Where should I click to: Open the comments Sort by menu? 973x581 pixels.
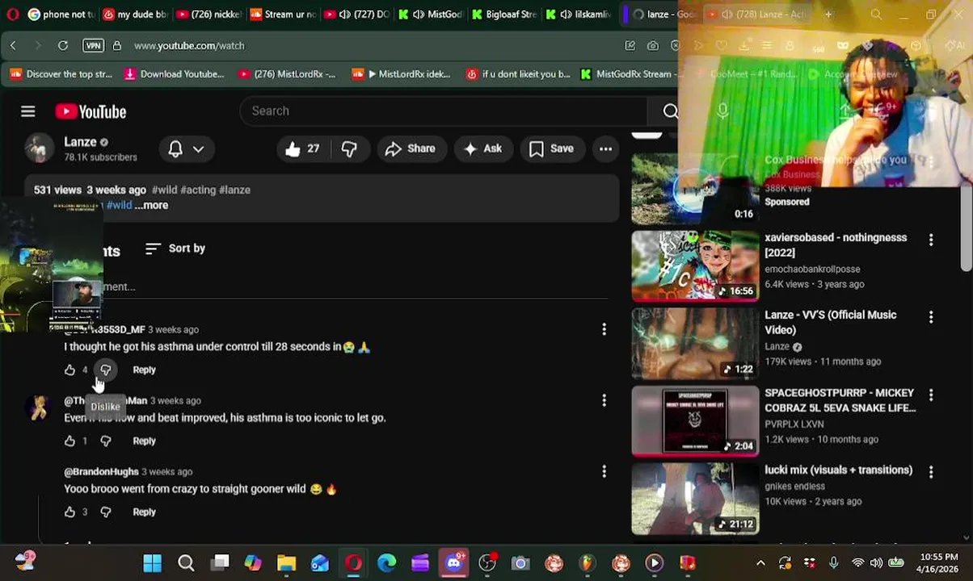175,249
